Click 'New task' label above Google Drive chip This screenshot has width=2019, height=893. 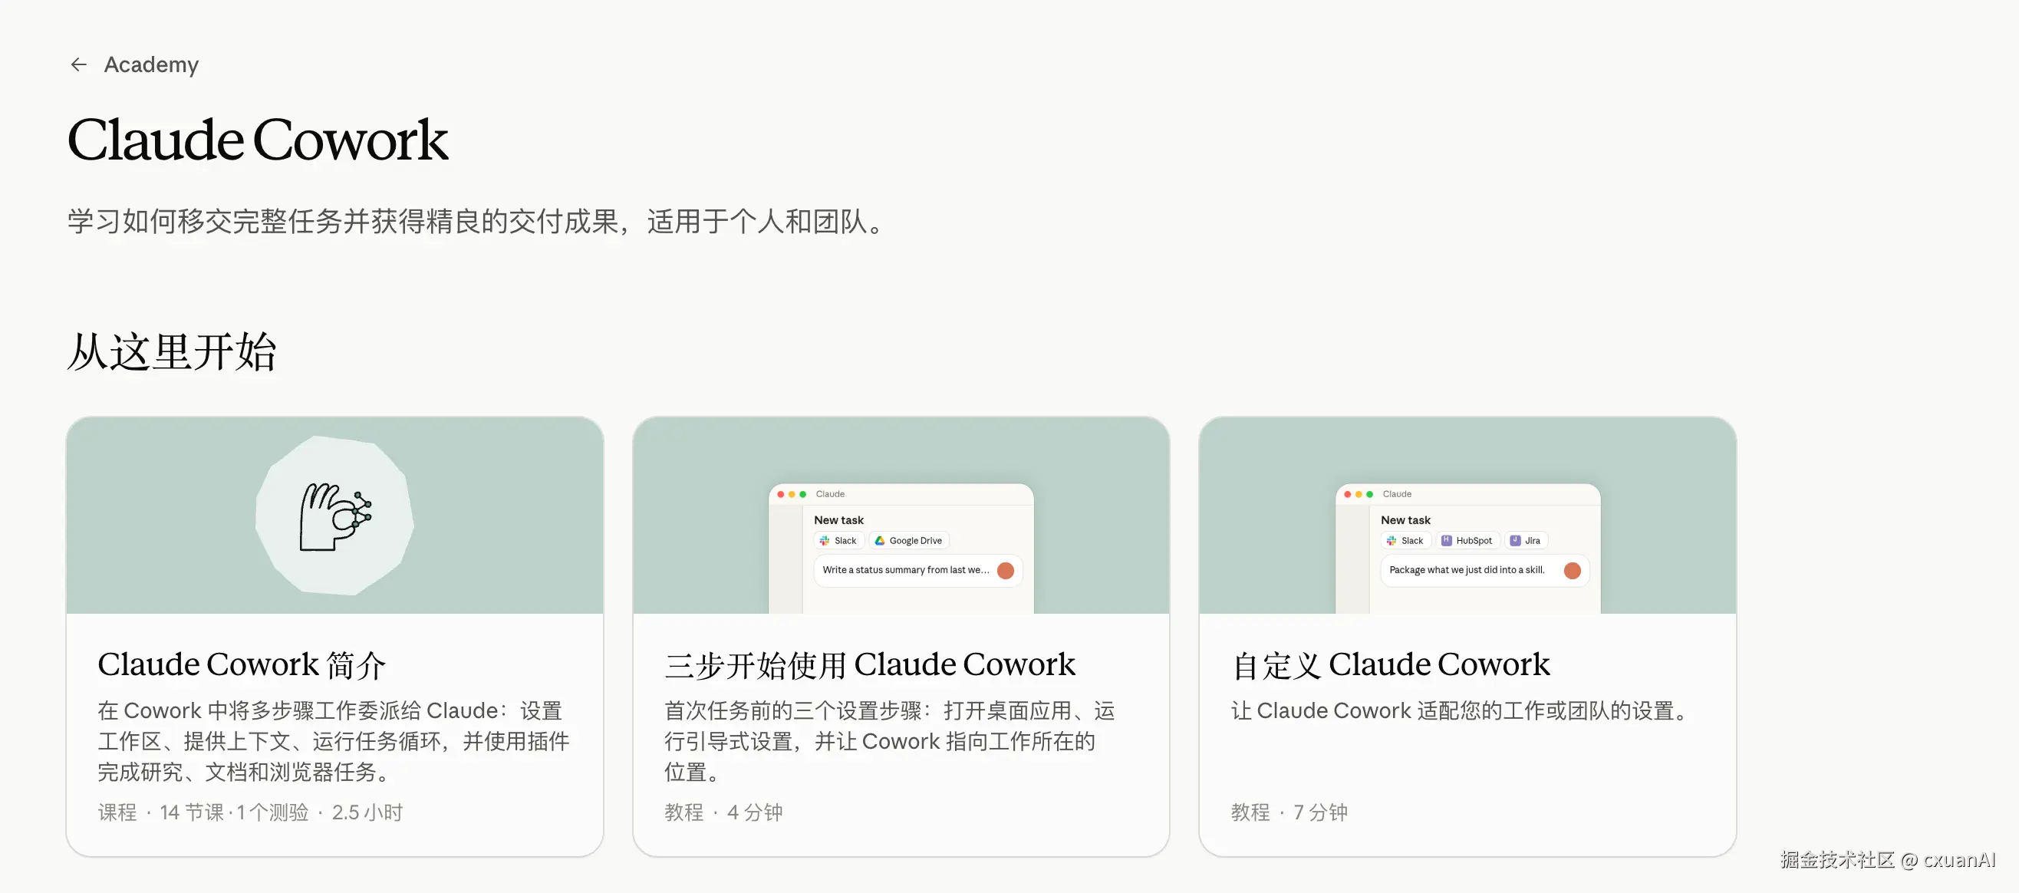click(x=838, y=520)
